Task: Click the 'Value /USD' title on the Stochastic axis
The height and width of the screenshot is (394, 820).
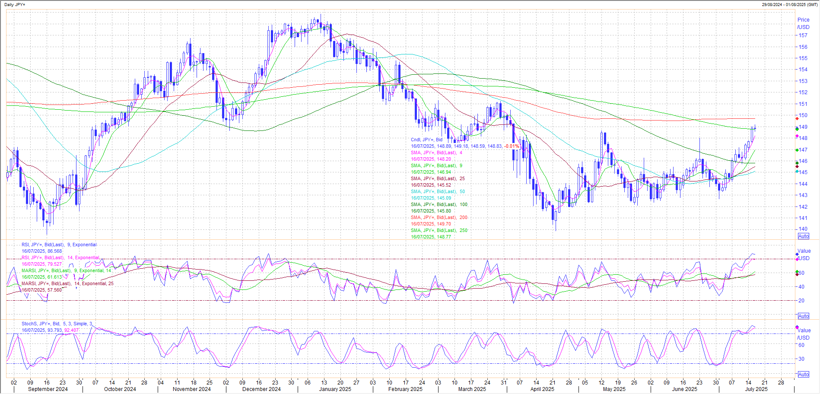Action: click(804, 334)
